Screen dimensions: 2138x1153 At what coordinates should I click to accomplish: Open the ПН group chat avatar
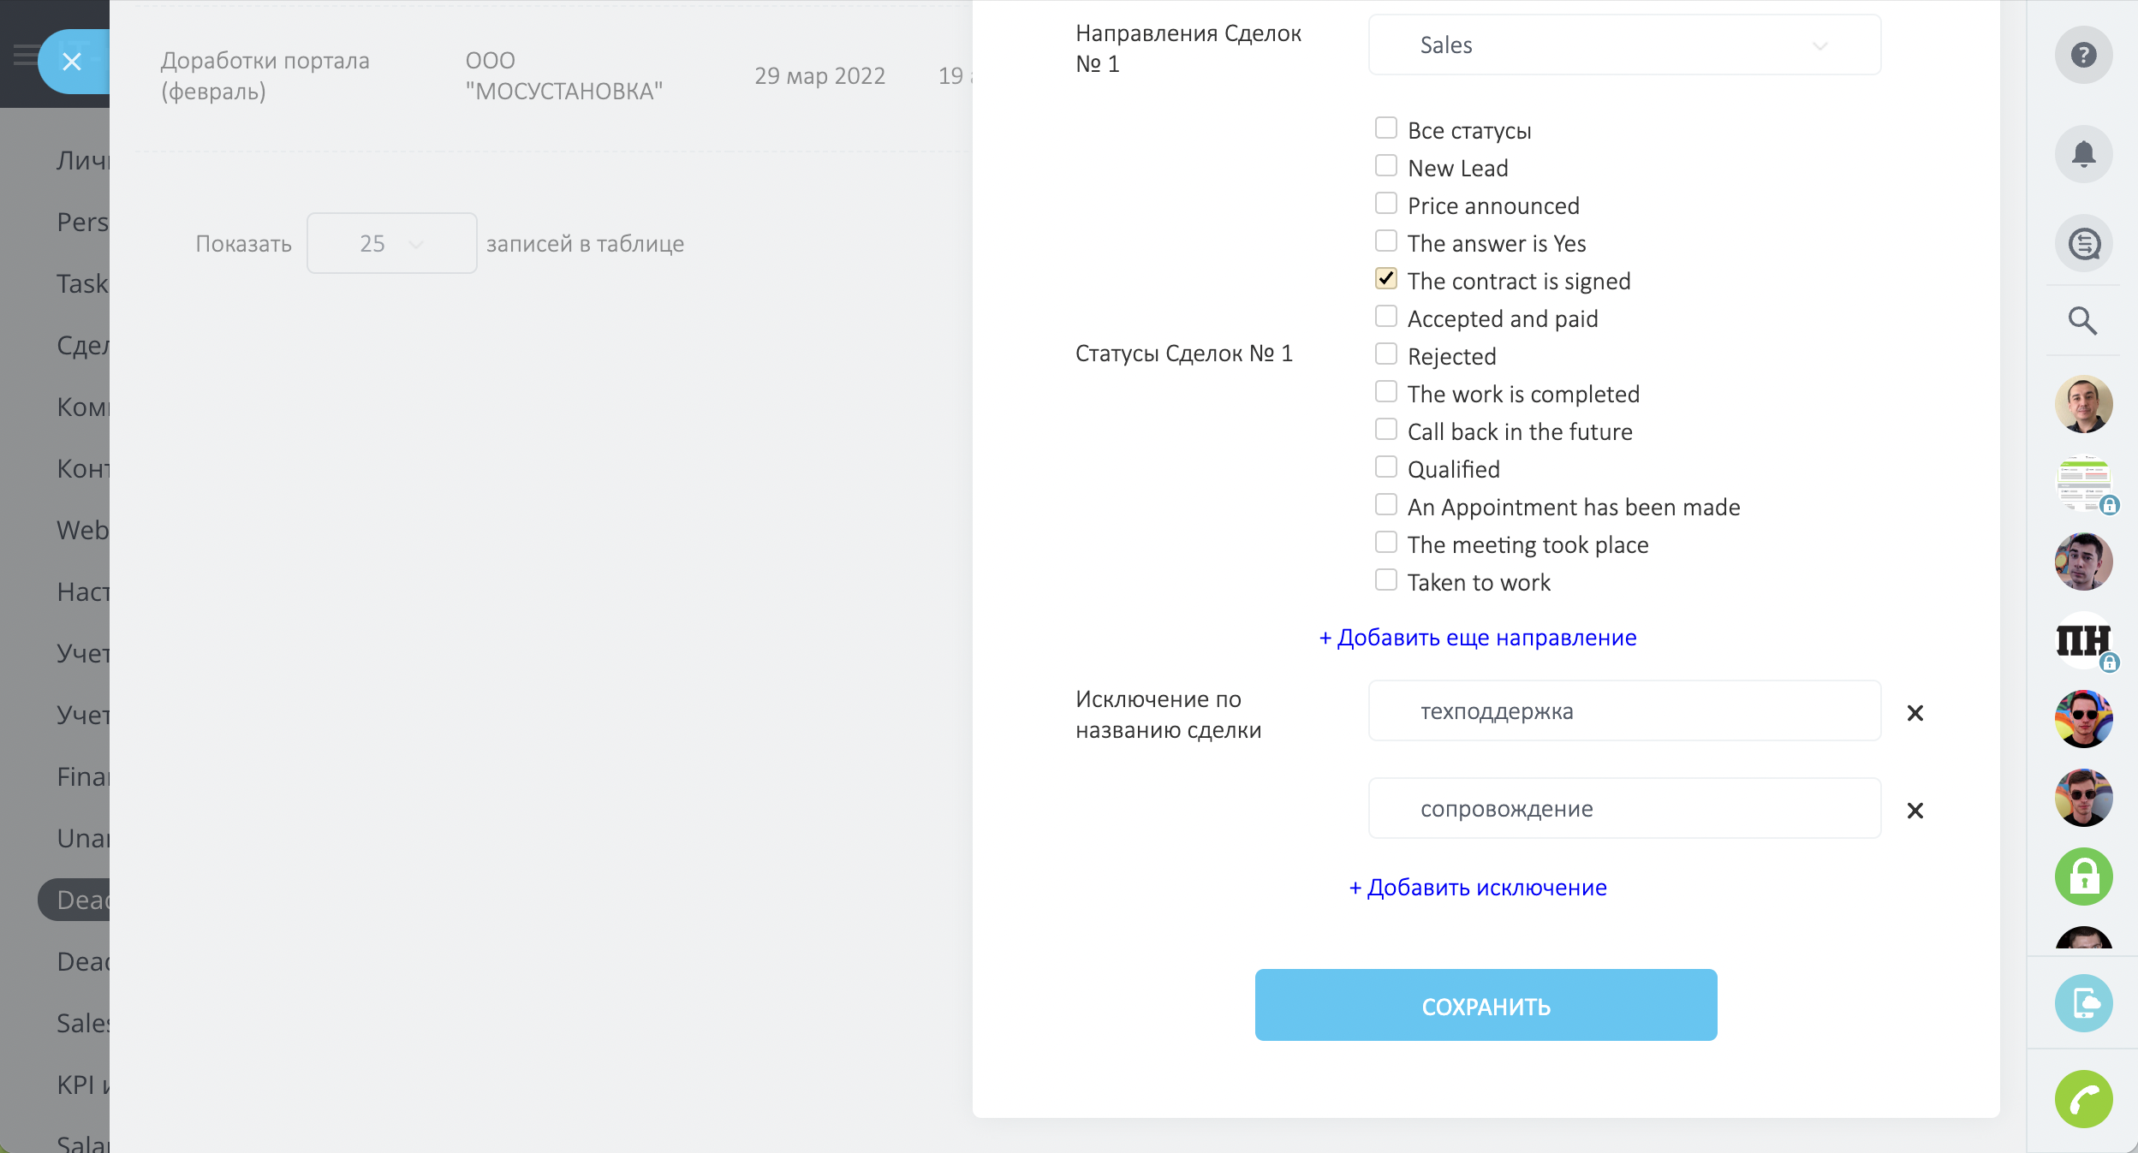(x=2082, y=640)
